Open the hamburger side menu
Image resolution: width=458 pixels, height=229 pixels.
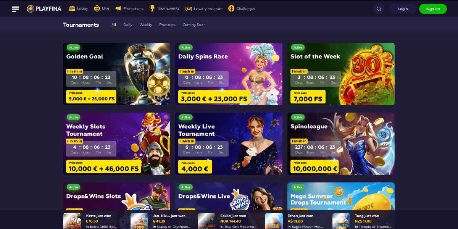click(15, 9)
